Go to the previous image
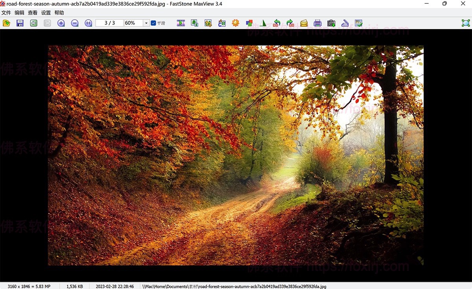The height and width of the screenshot is (289, 472). pyautogui.click(x=33, y=23)
